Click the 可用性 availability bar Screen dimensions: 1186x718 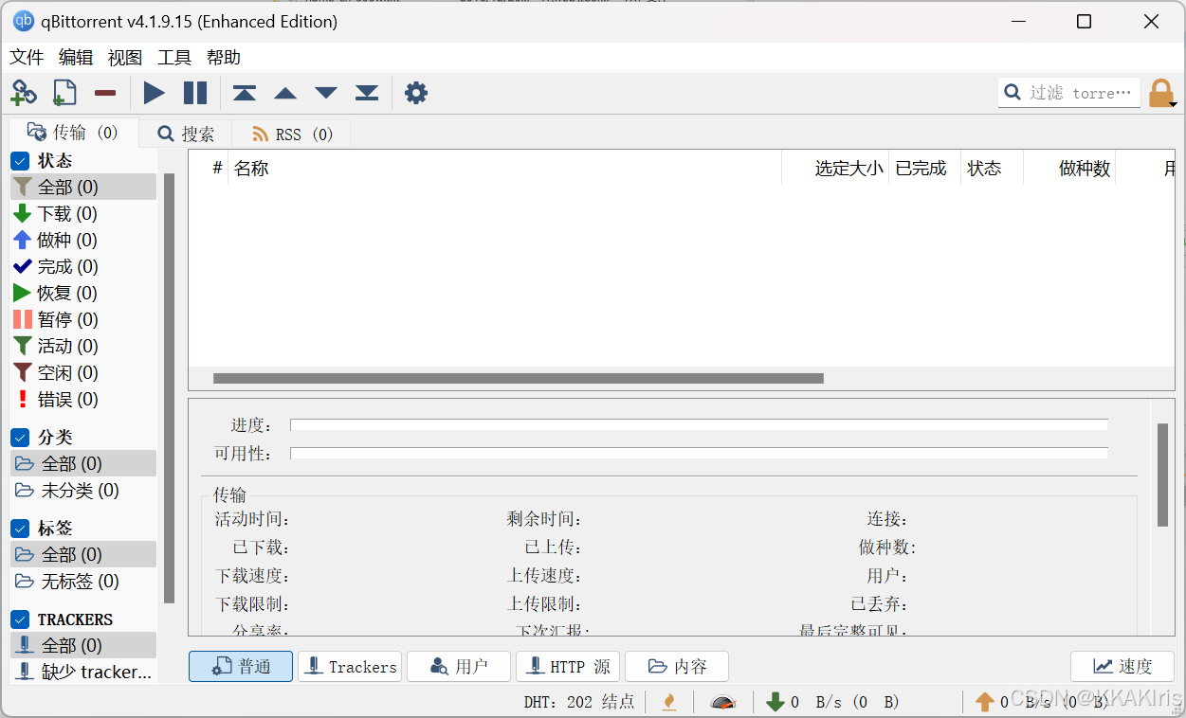[699, 454]
